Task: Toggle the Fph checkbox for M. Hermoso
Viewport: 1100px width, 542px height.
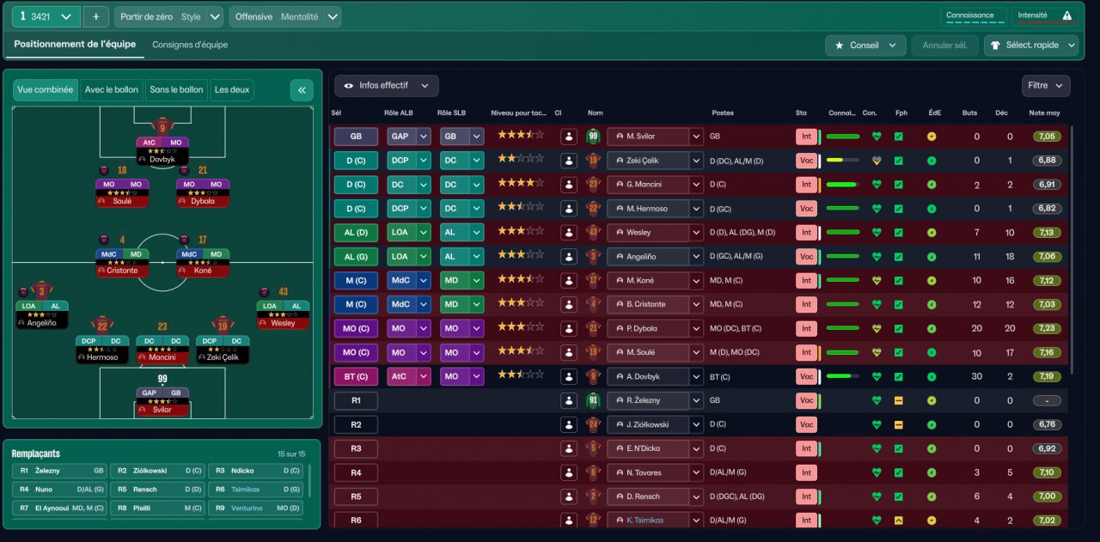Action: [x=899, y=209]
